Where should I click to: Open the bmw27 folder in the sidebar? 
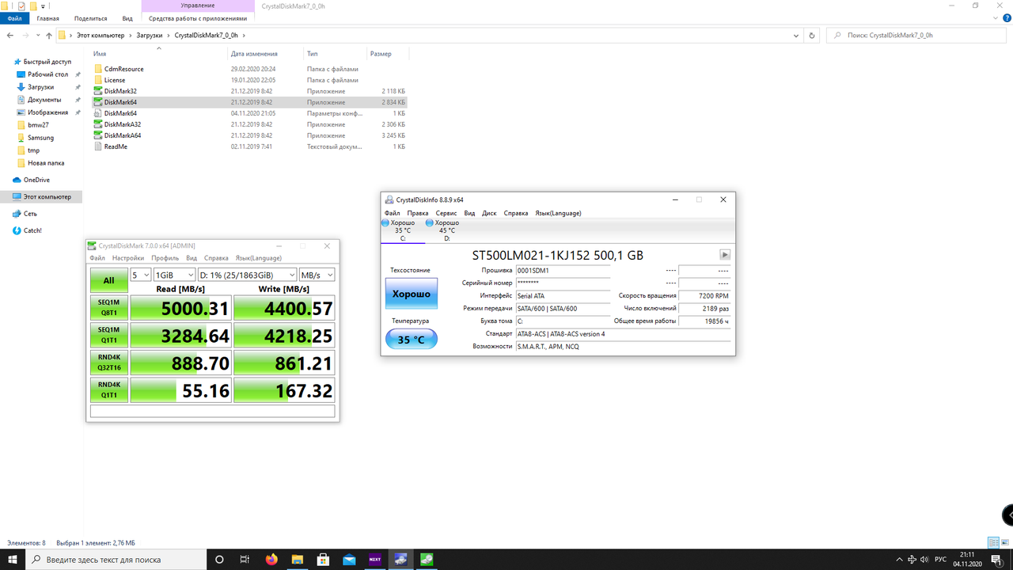38,125
